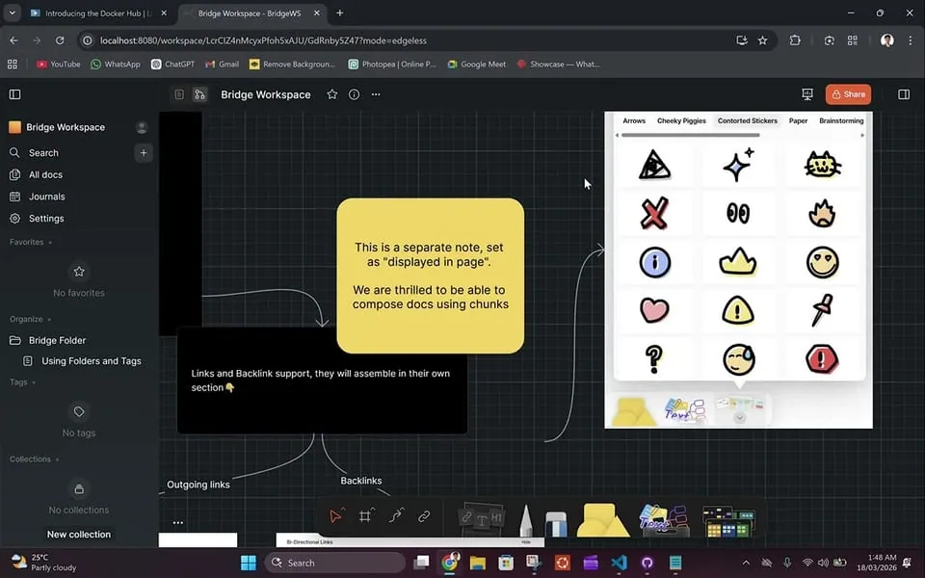This screenshot has height=578, width=925.
Task: Pick the question mark sticker
Action: click(653, 359)
